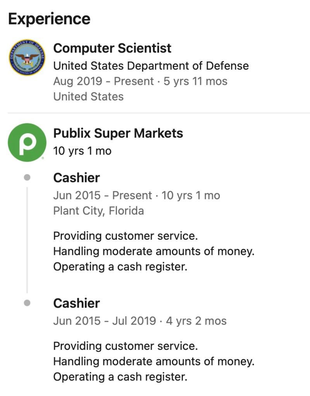Click the total duration directly under Publix Super Markets
This screenshot has height=396, width=310.
(x=82, y=150)
